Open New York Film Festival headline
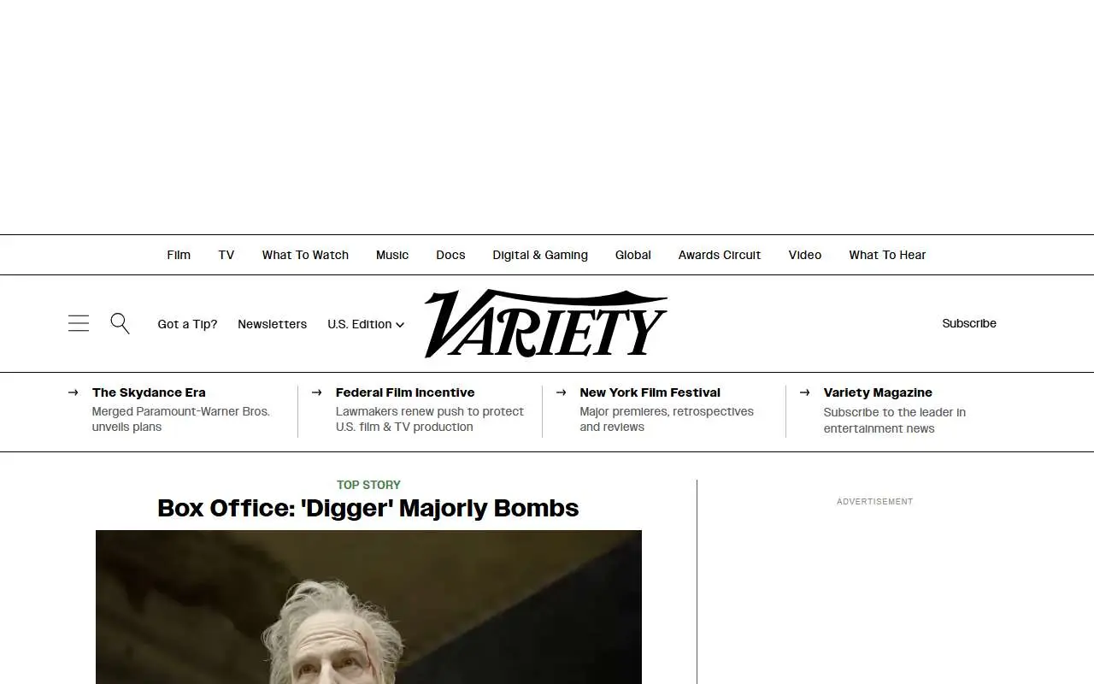 (x=650, y=392)
